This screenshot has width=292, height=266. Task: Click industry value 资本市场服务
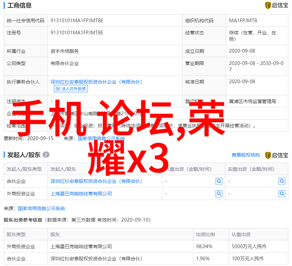[x=65, y=51]
